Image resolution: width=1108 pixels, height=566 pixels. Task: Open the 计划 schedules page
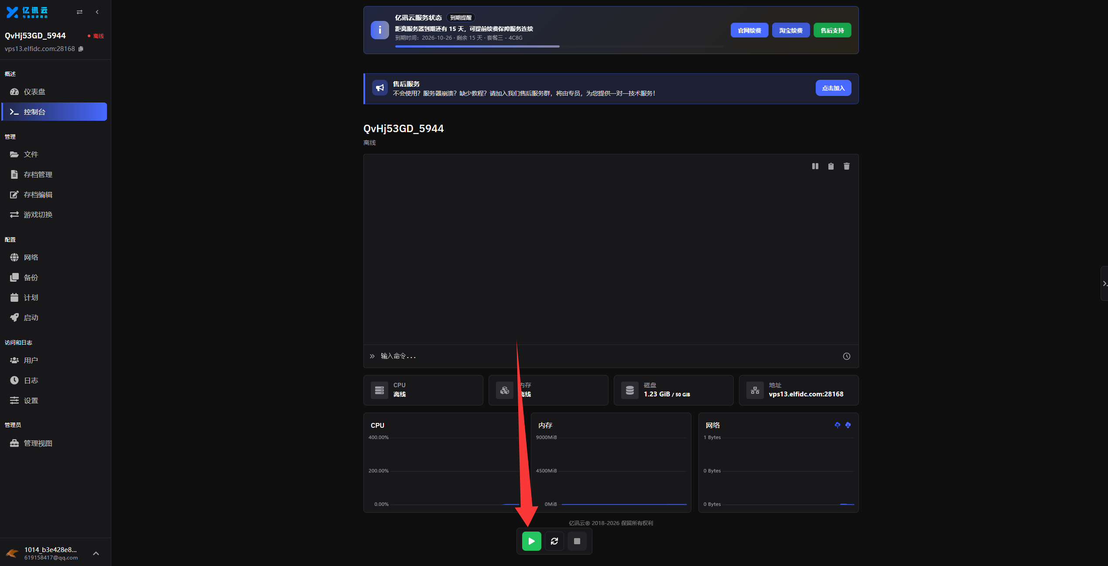point(55,297)
